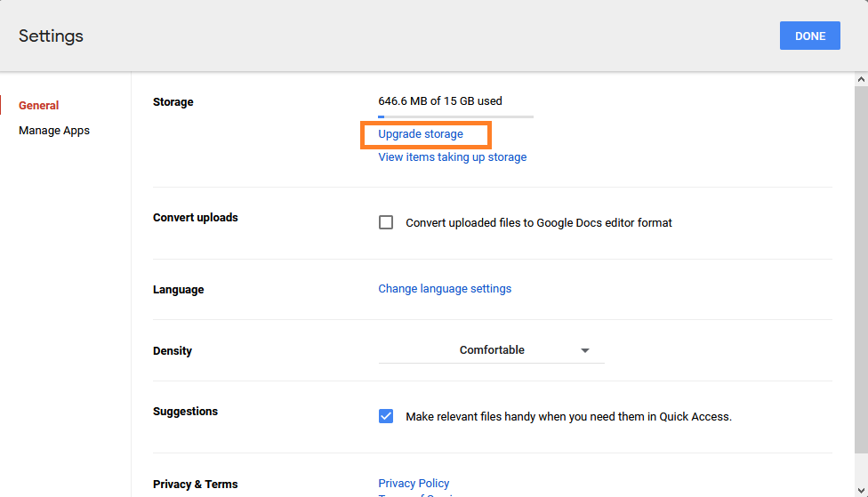Expand the Density dropdown arrow
The width and height of the screenshot is (868, 497).
(x=585, y=350)
